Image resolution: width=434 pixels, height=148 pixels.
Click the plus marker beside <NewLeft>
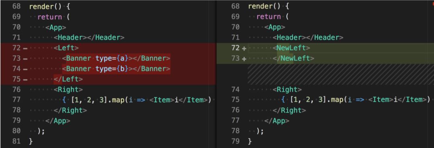[244, 48]
